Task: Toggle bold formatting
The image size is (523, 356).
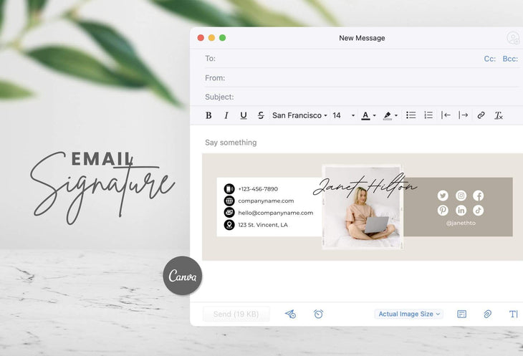Action: point(208,115)
